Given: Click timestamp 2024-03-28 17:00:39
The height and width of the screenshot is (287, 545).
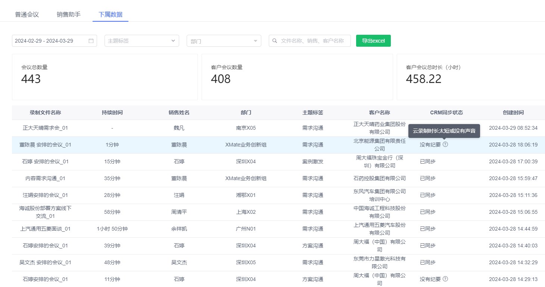Looking at the screenshot, I should (x=513, y=161).
